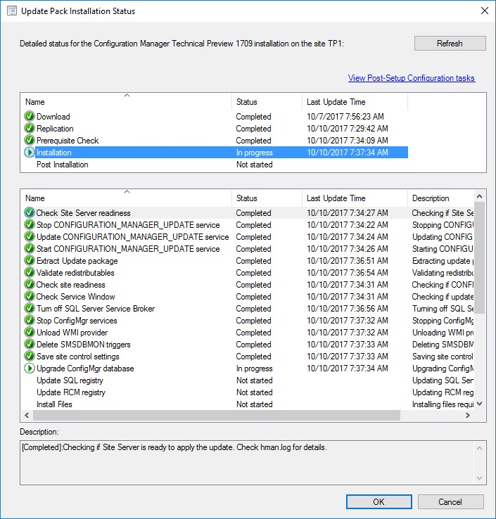Sort lower list by Last Update Time header
Image resolution: width=496 pixels, height=519 pixels.
355,198
